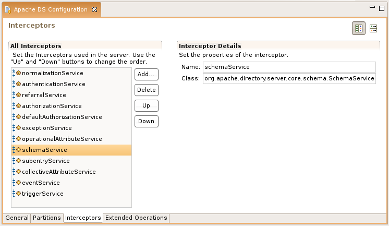The height and width of the screenshot is (226, 389).
Task: Close the Apache DS Configuration tab
Action: pos(94,9)
